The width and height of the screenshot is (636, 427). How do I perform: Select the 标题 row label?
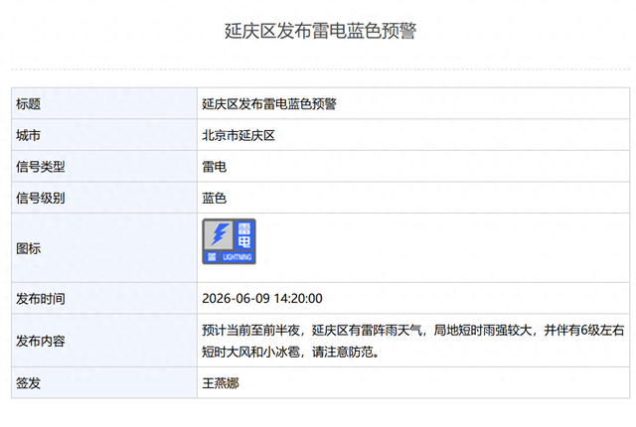[x=104, y=103]
